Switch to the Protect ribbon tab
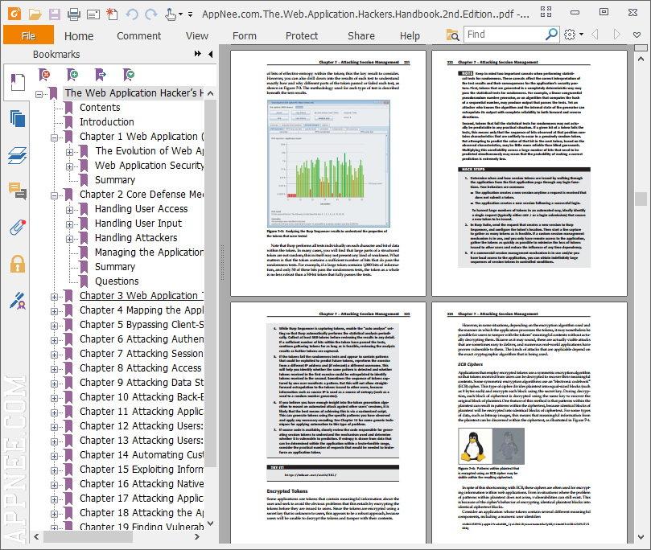 pyautogui.click(x=302, y=36)
